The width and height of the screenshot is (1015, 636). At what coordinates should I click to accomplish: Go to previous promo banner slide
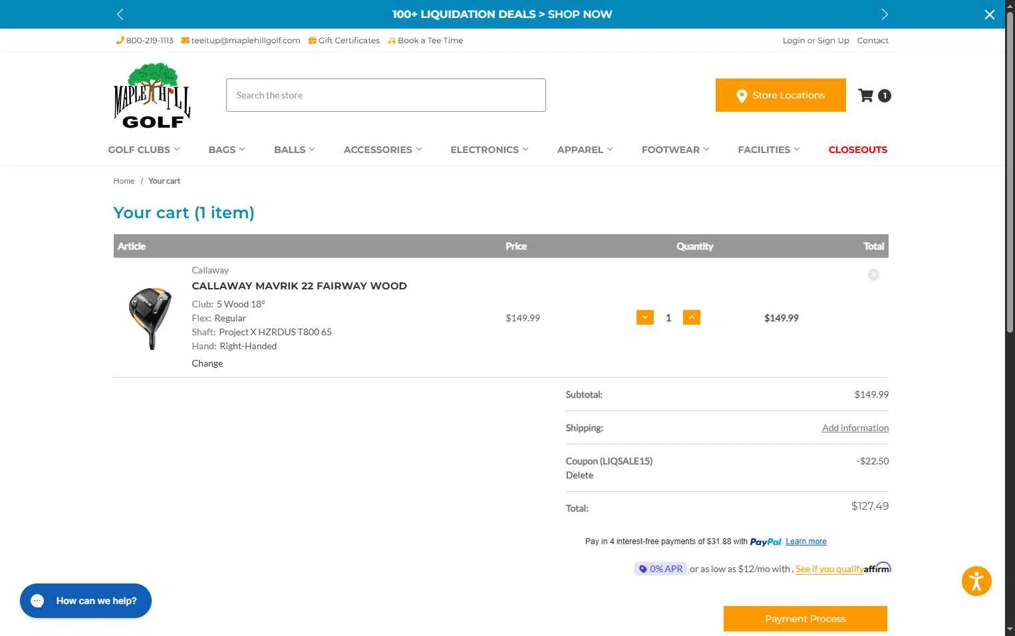click(x=120, y=14)
